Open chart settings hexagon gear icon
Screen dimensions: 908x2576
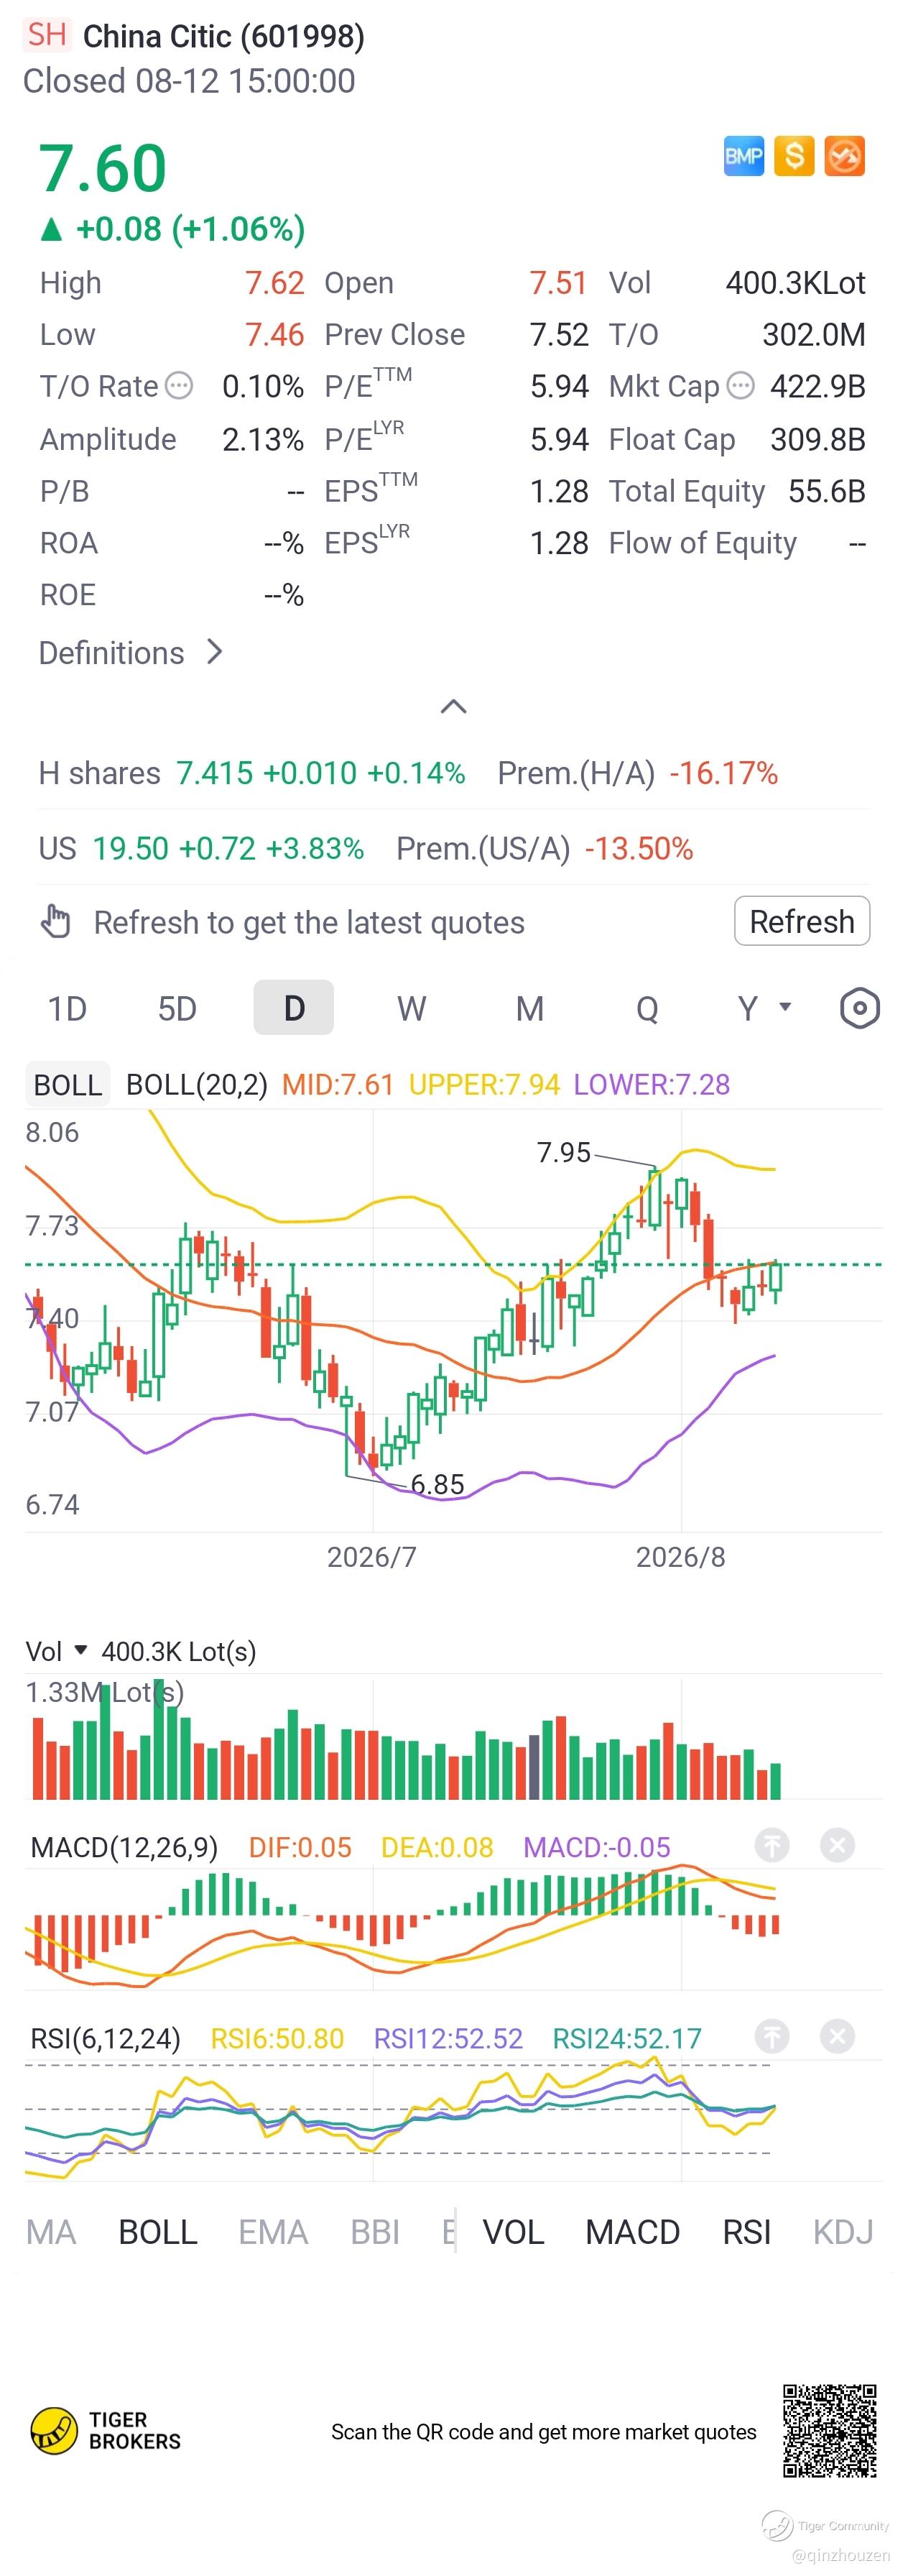point(859,1008)
